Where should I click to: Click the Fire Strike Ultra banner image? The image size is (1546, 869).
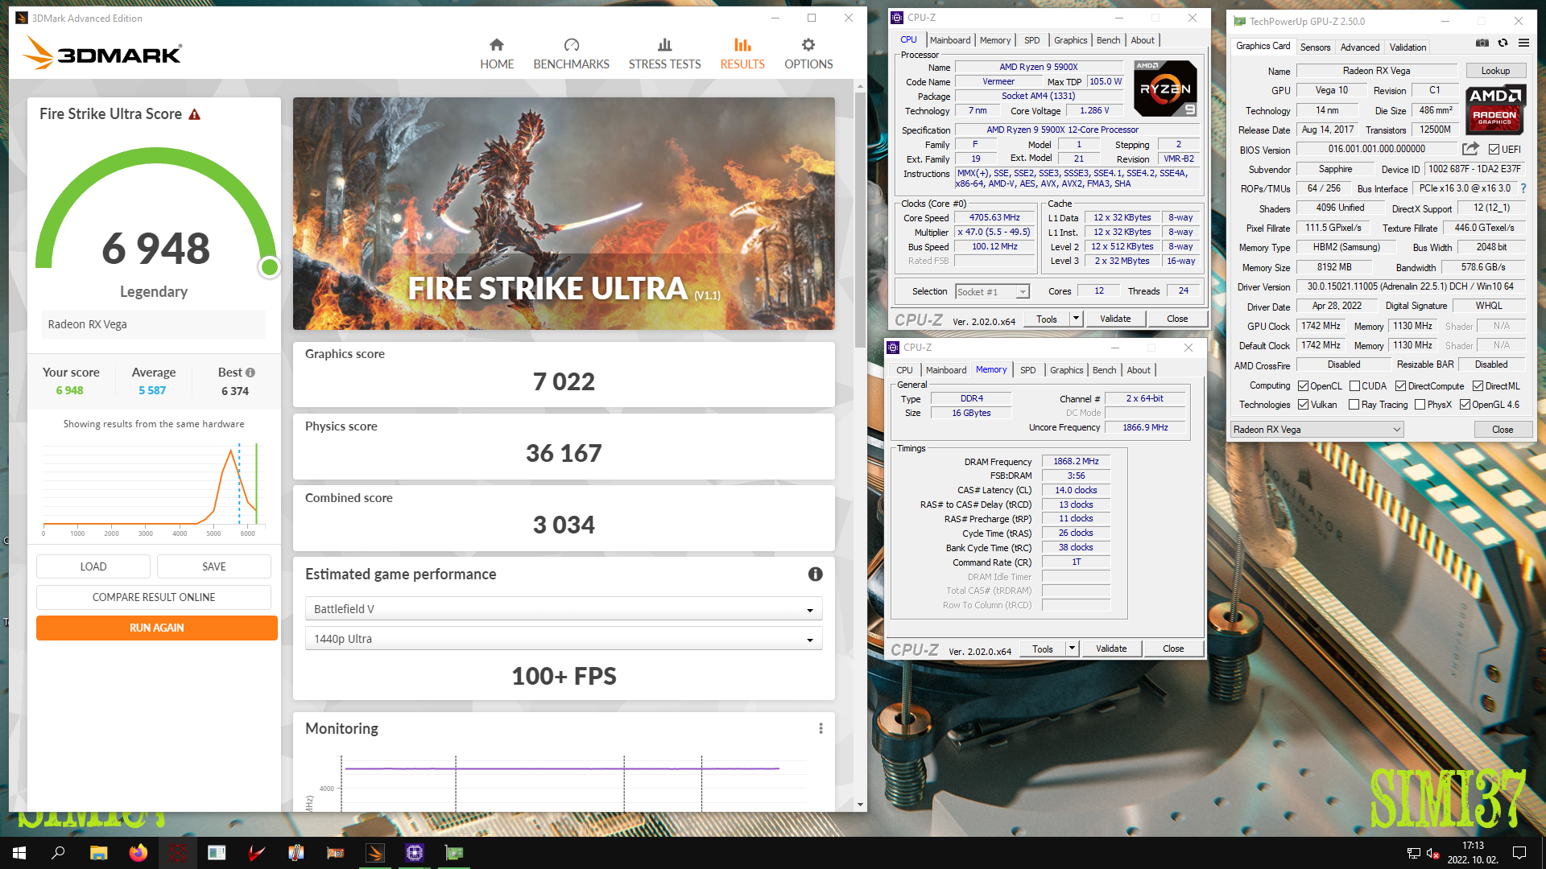pos(564,213)
